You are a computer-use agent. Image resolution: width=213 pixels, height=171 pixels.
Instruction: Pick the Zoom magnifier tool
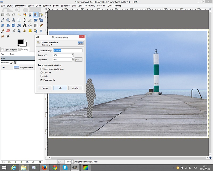coord(8,20)
